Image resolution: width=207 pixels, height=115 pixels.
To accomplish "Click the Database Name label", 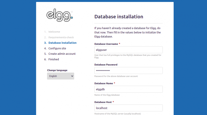I will tap(103, 83).
